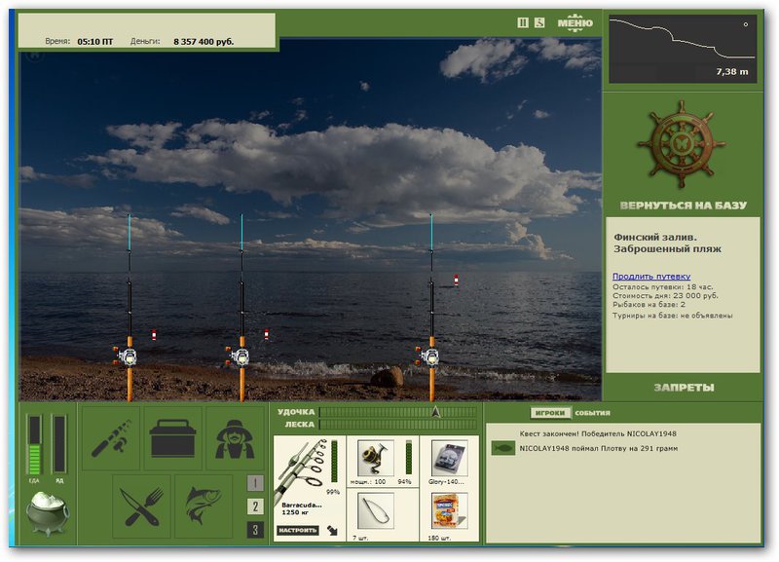Click the fish icon beside the NICOLAY1948 catch message
Viewport: 779px width, 562px height.
coord(502,448)
